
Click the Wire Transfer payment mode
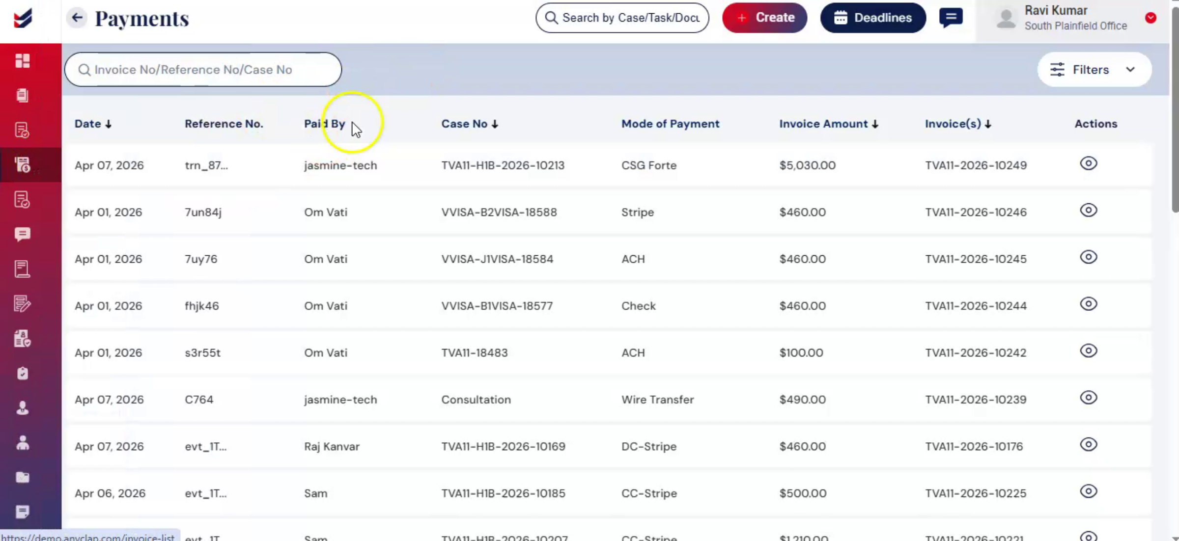click(657, 400)
